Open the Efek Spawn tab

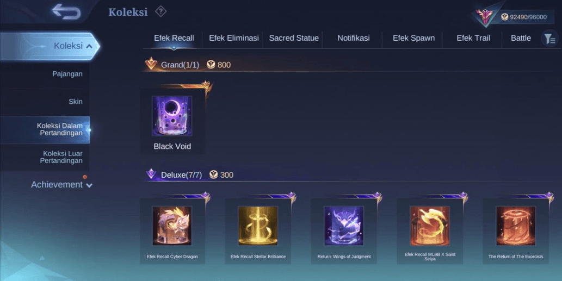click(413, 38)
